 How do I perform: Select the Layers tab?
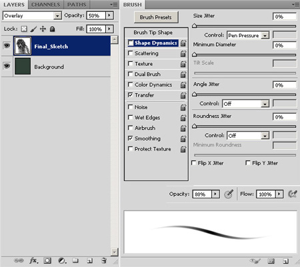[x=14, y=5]
